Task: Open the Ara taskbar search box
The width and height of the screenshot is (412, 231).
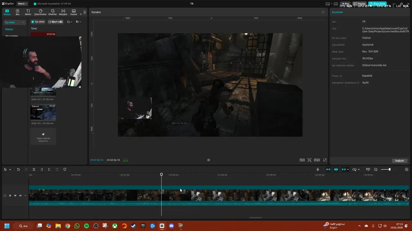Action: pos(25,226)
